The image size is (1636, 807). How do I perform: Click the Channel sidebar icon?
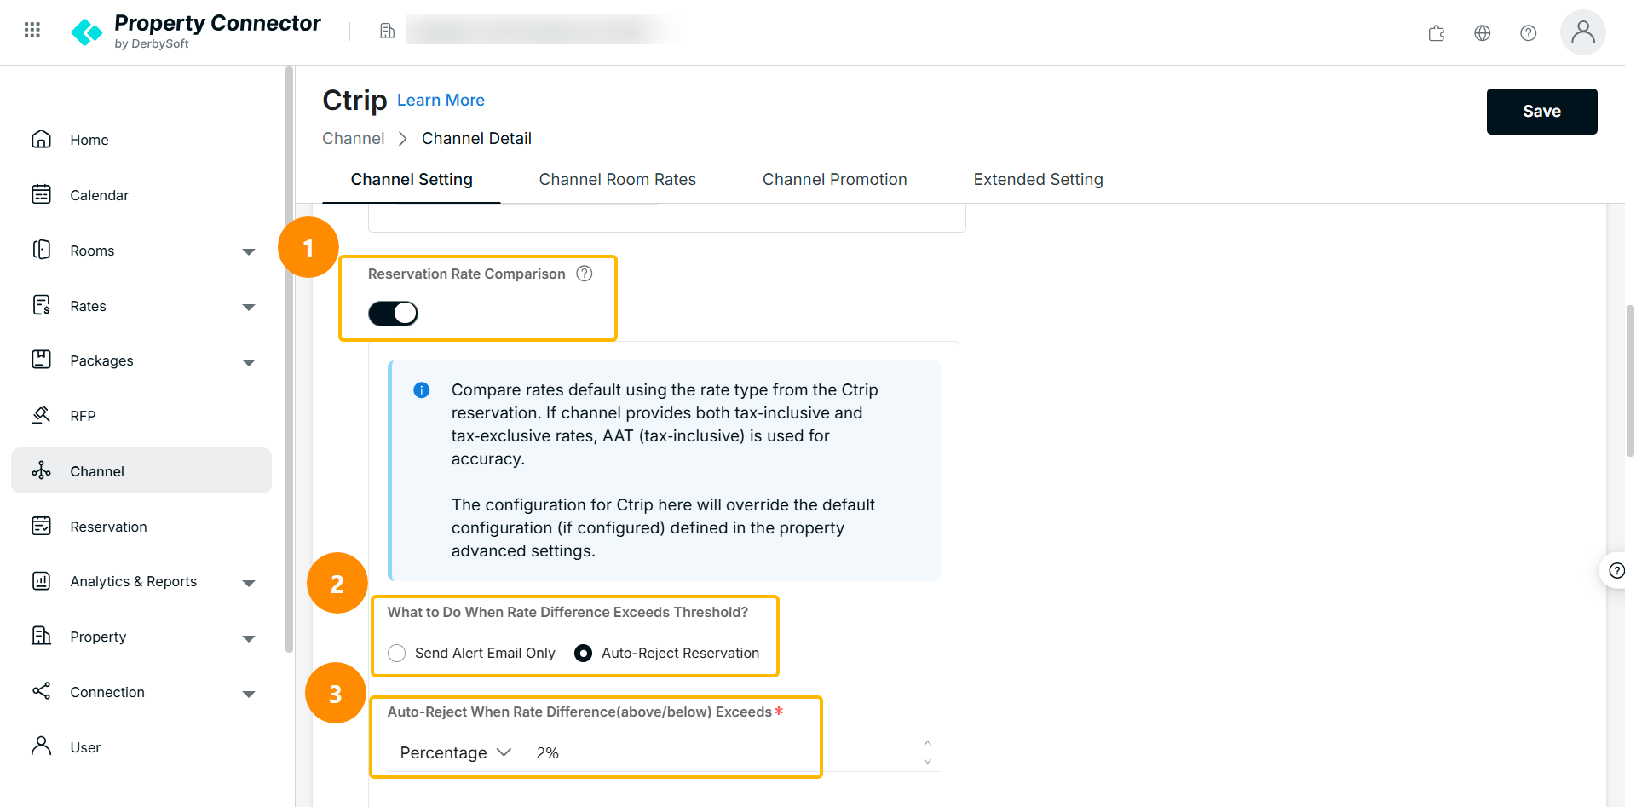[x=41, y=470]
